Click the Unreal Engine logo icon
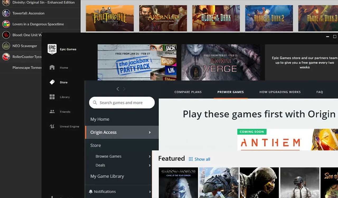 point(52,126)
